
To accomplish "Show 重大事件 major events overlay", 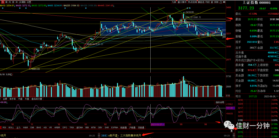I will coord(182,2).
